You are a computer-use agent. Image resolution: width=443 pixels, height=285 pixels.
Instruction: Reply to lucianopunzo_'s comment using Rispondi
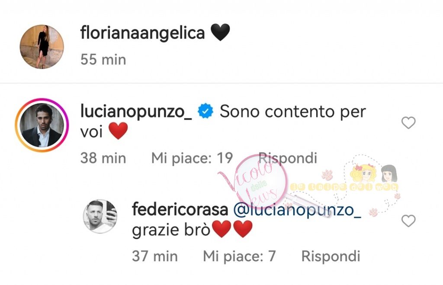coord(288,158)
